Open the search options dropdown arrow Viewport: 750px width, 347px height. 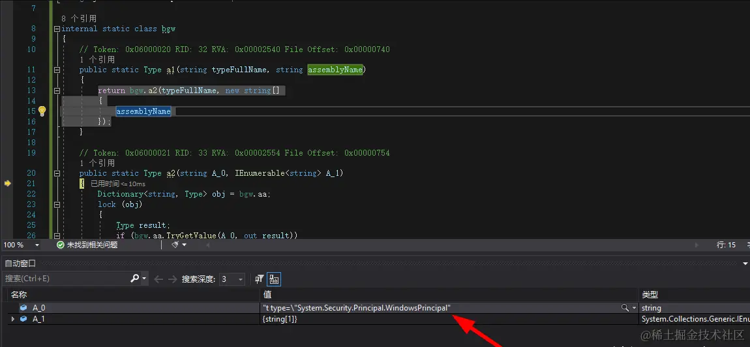click(144, 279)
